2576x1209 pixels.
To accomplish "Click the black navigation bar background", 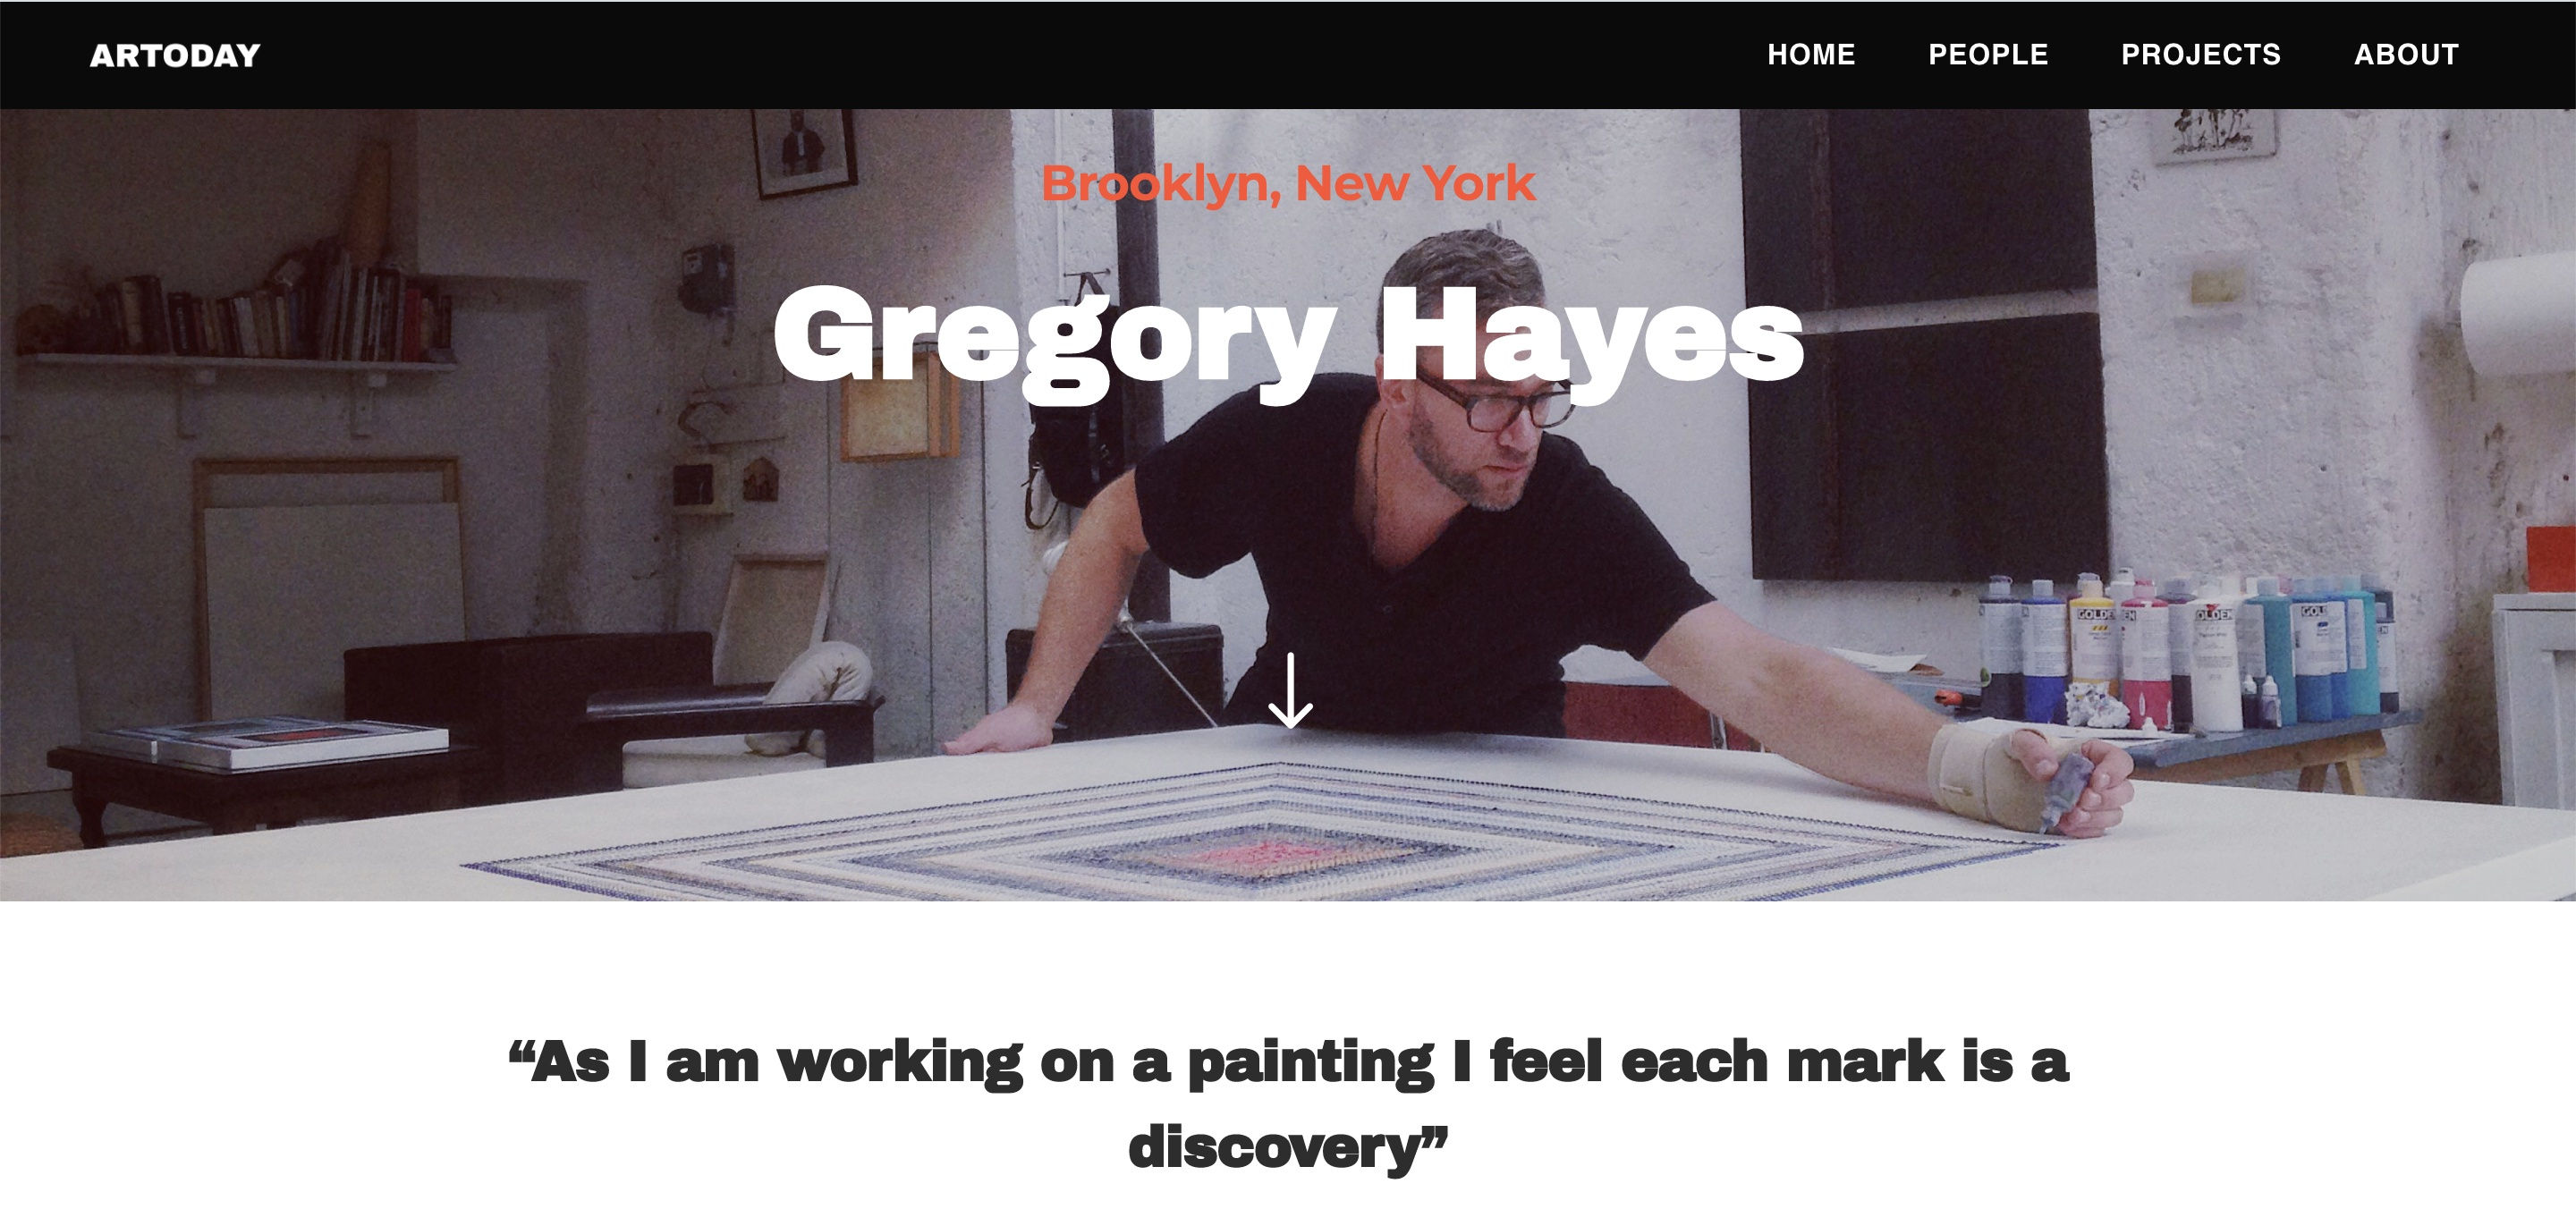I will tap(1000, 55).
